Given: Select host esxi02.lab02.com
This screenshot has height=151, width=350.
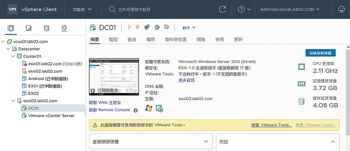Looking at the screenshot, I should click(x=45, y=71).
